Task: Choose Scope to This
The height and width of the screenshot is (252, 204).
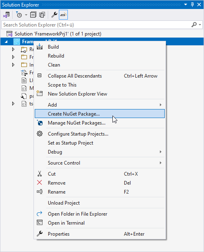Action: pos(100,85)
